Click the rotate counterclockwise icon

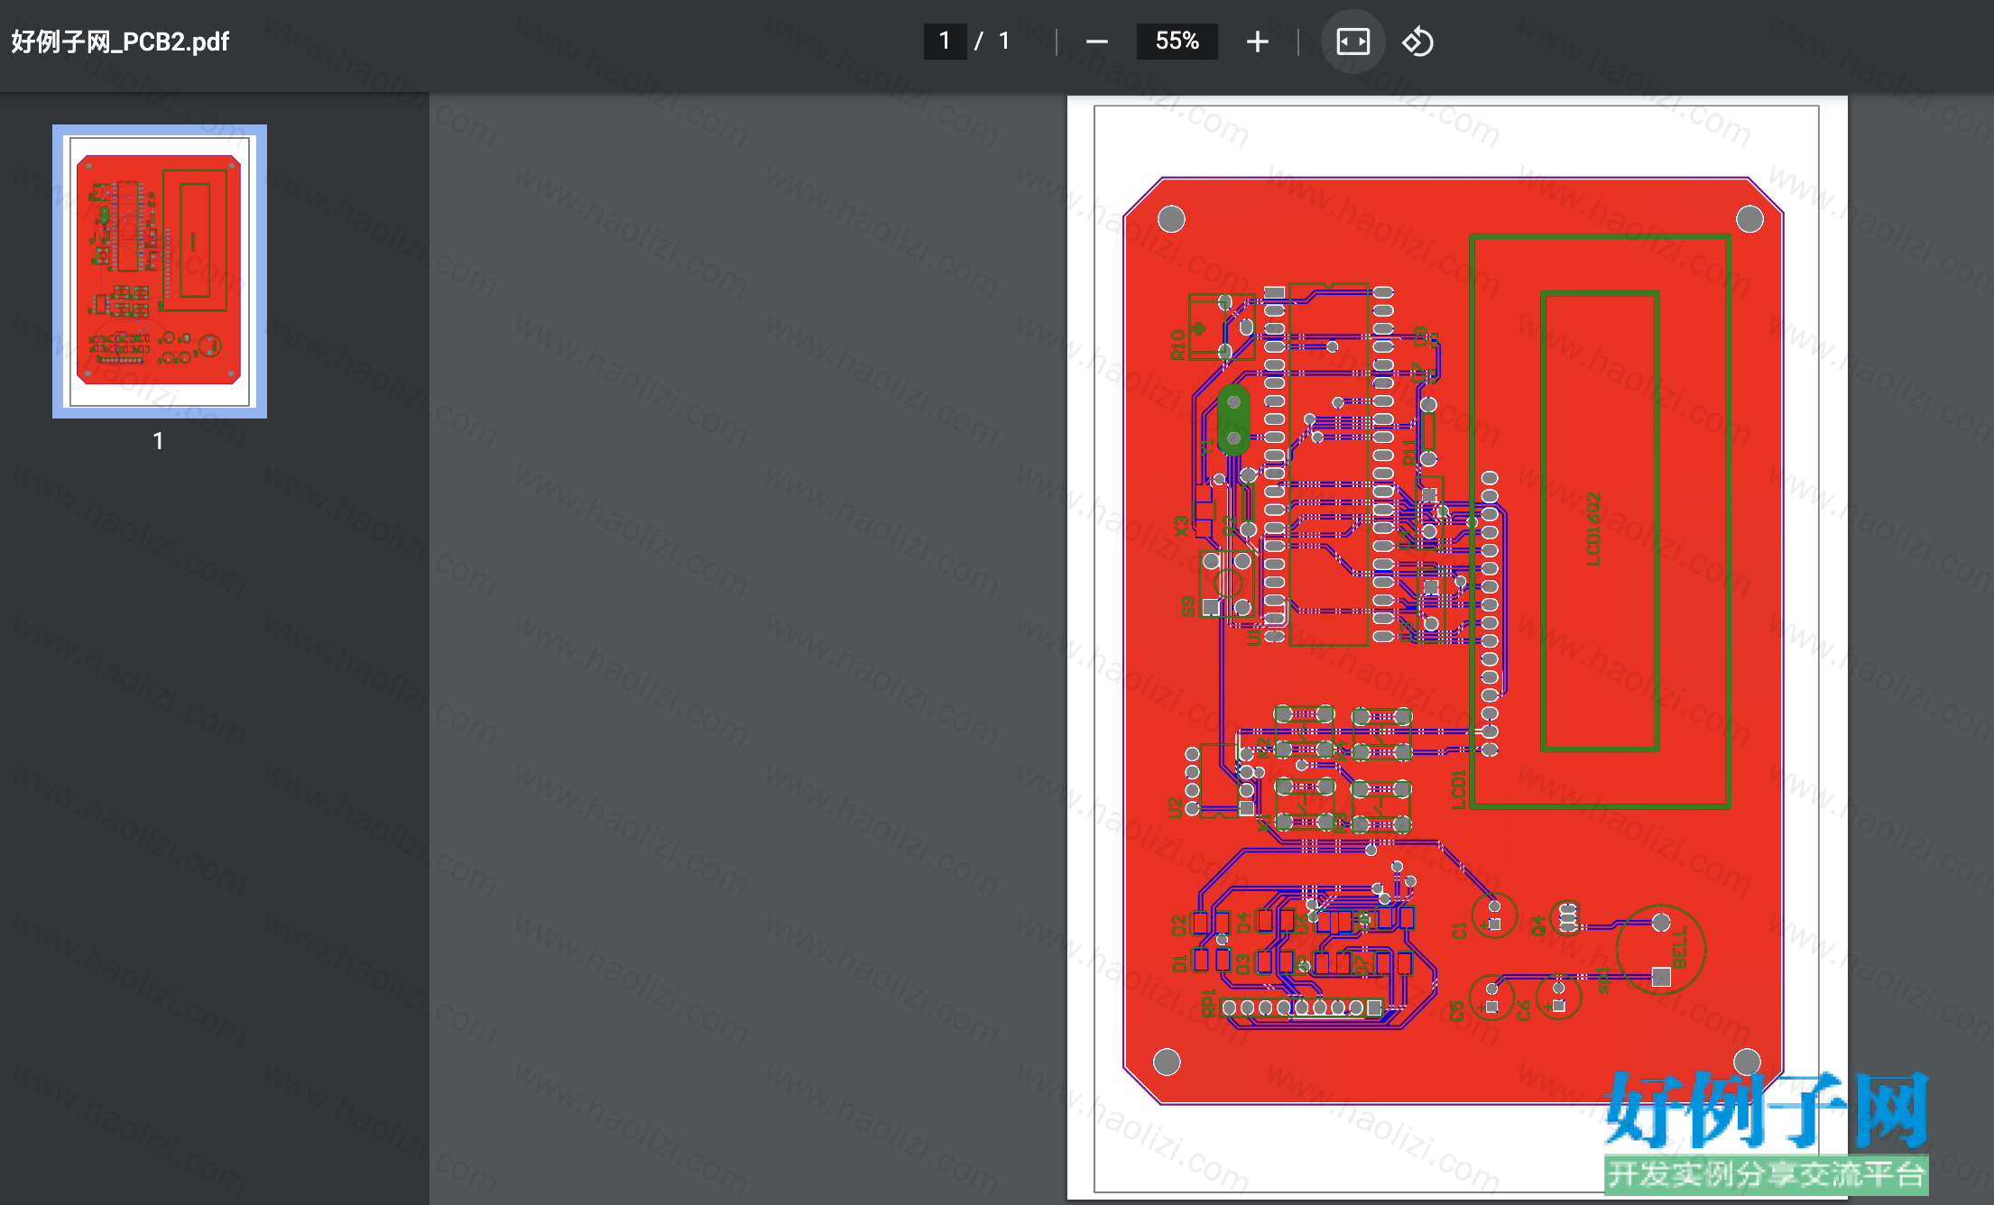tap(1417, 41)
